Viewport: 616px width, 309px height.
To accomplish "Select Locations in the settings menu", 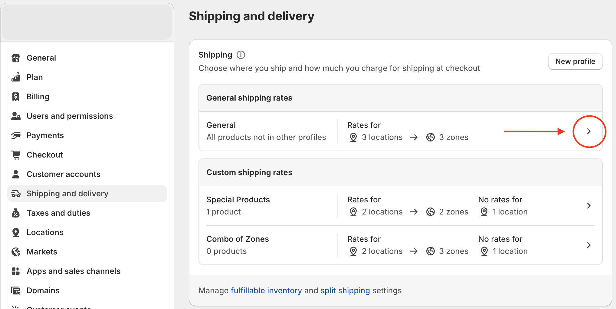I will click(45, 232).
